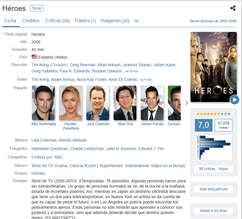
Task: Open the Imágenes [20] tab
Action: tap(115, 21)
